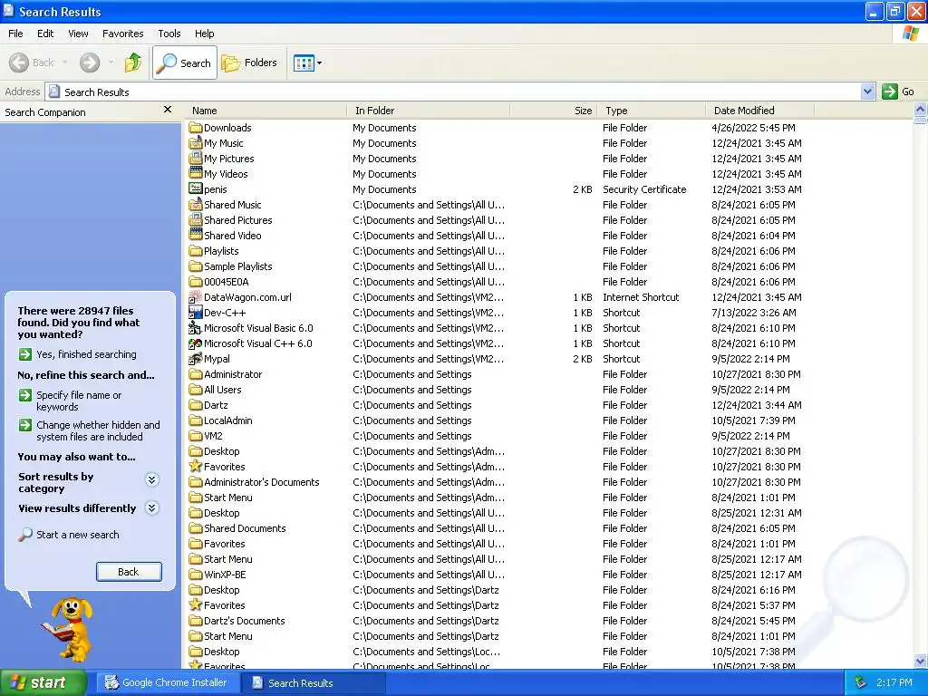Select the Playlists folder icon
This screenshot has width=928, height=696.
[196, 251]
